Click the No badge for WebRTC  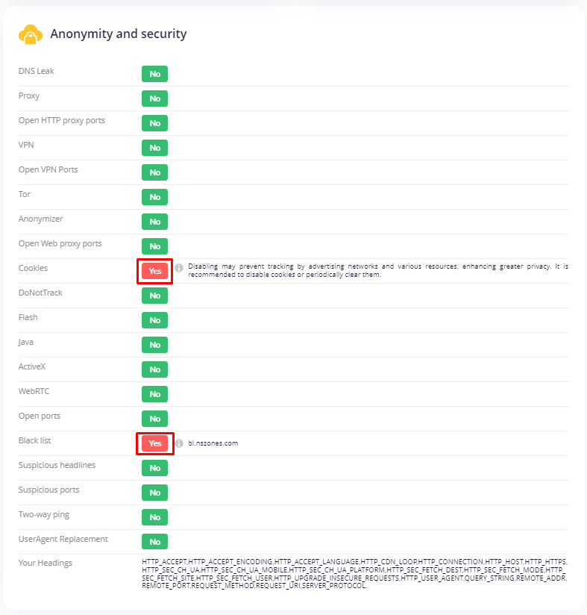click(155, 394)
